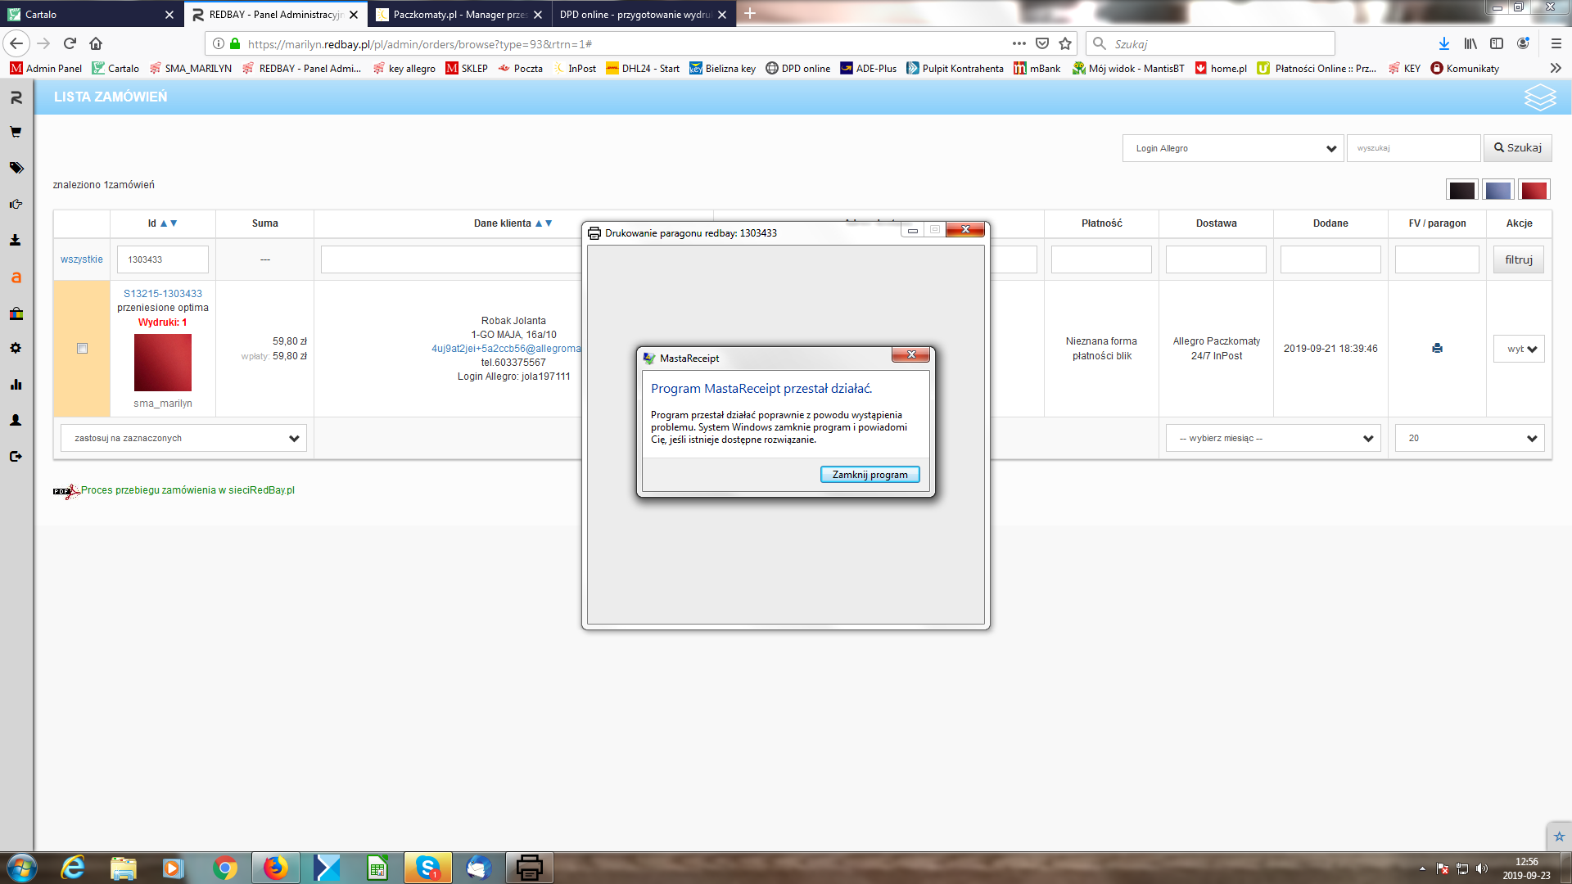
Task: Click the price tags sidebar icon
Action: tap(16, 168)
